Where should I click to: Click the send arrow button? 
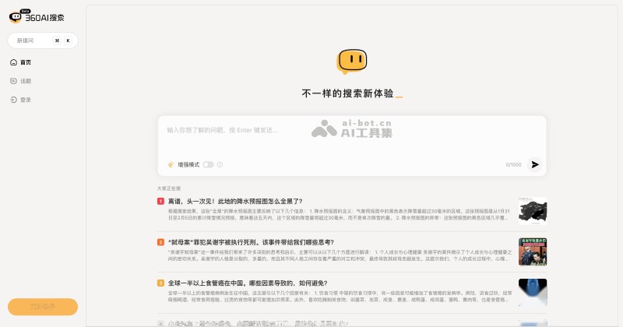535,164
